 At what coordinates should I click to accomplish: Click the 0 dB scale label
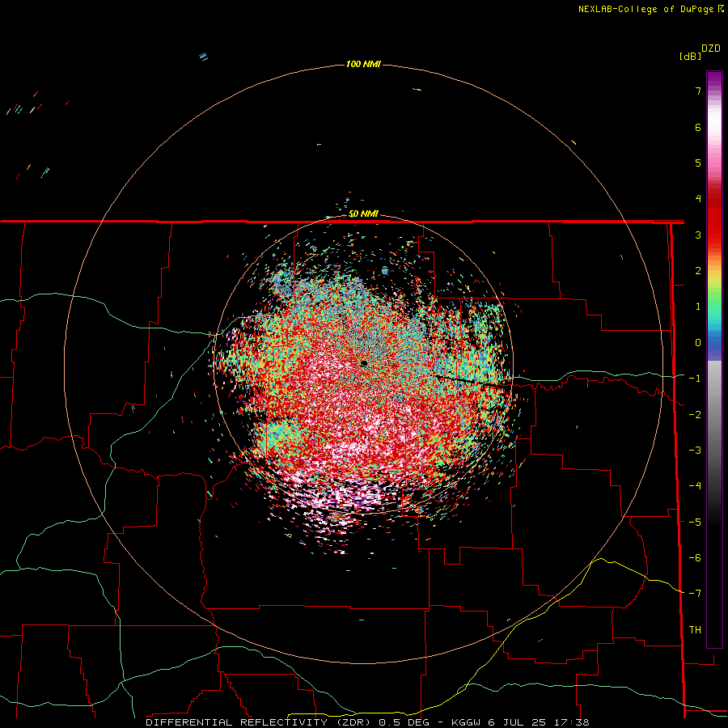[698, 343]
